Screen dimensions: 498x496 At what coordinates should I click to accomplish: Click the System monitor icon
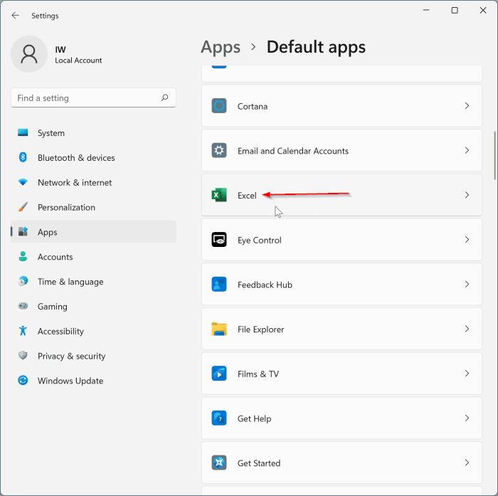click(23, 132)
